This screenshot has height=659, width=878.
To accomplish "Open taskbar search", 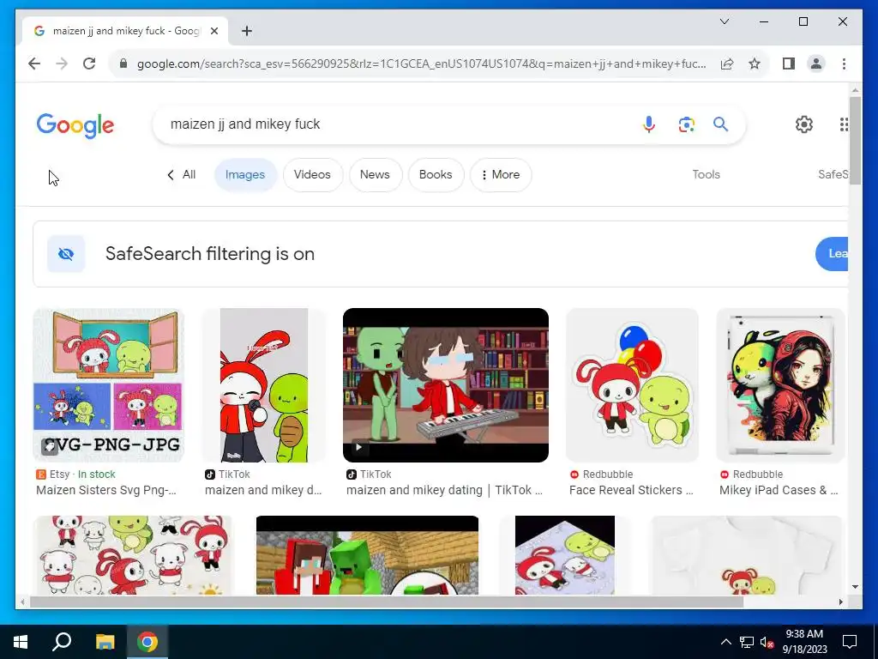I will click(x=62, y=642).
